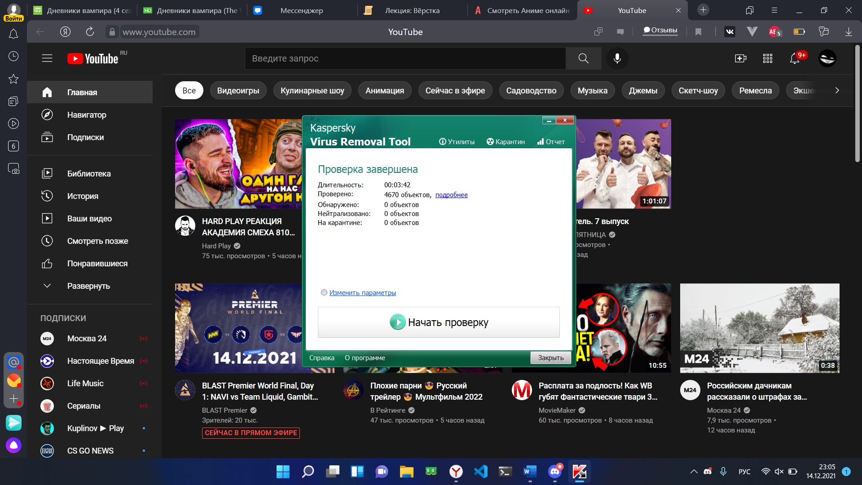Open Карантин in Kaspersky tool
Image resolution: width=862 pixels, height=485 pixels.
506,142
